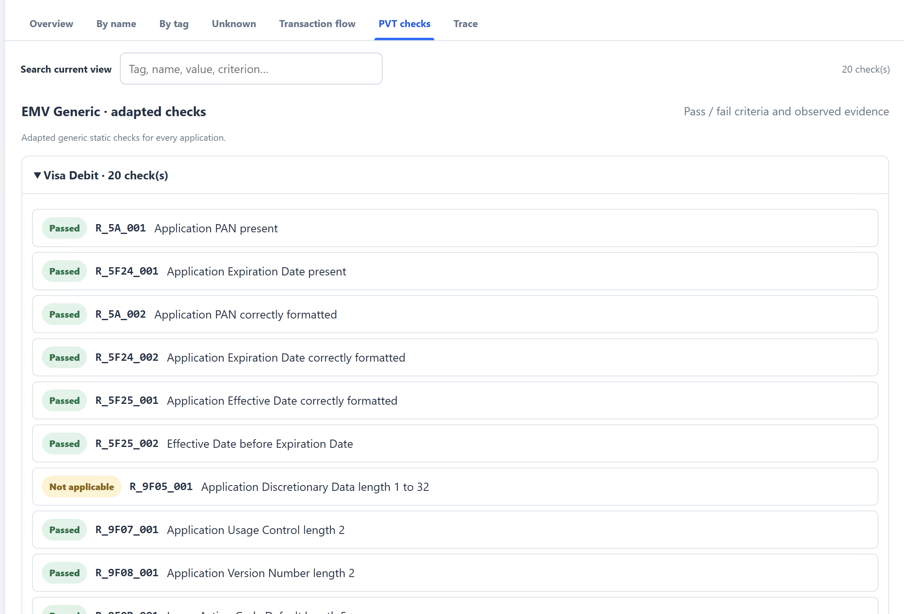Click the 20 check(s) counter text
The image size is (904, 614).
866,69
